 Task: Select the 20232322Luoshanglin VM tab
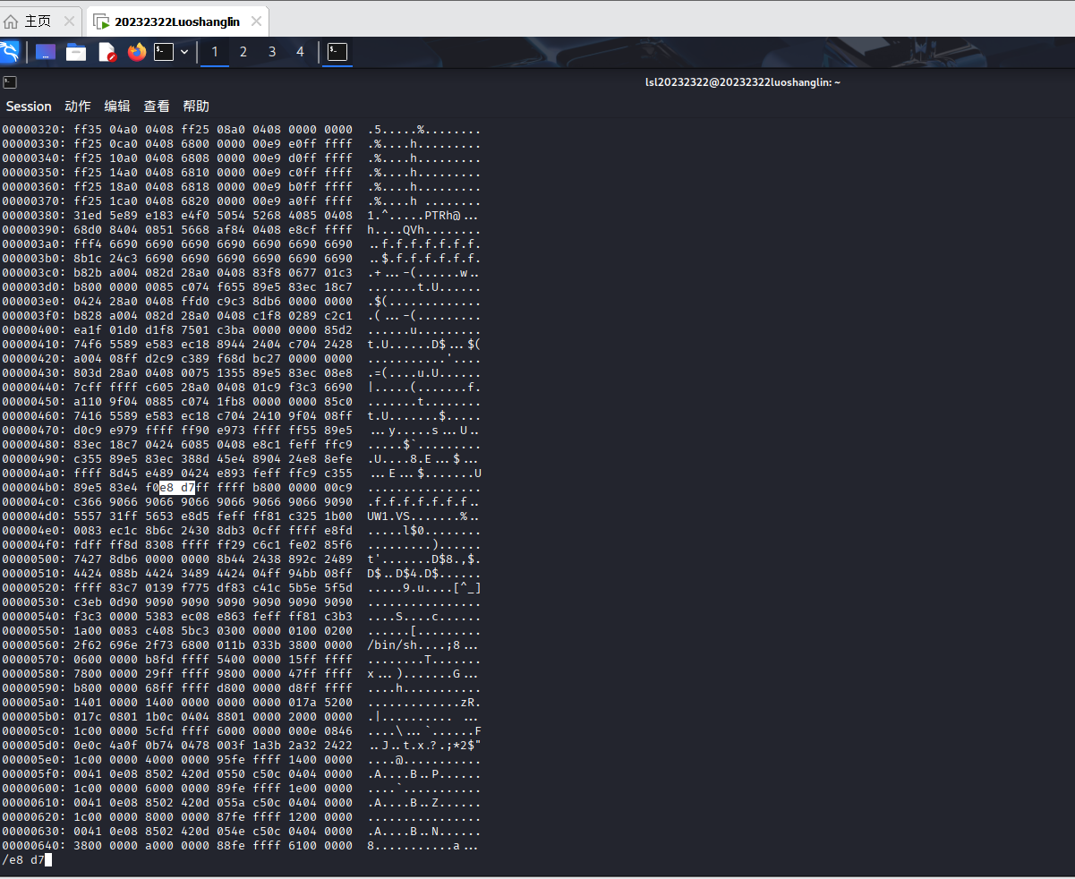(x=176, y=21)
